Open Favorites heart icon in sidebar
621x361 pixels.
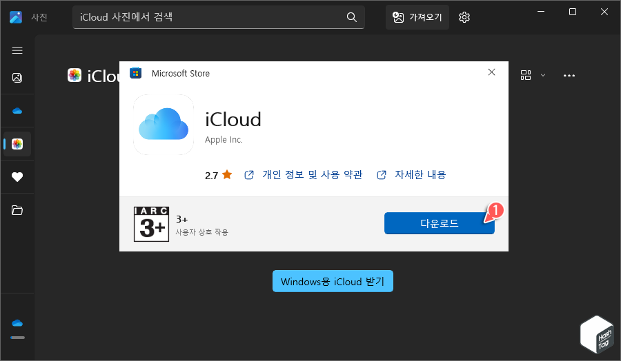coord(17,177)
